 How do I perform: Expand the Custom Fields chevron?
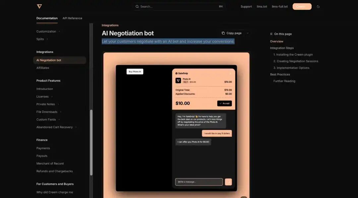tap(59, 119)
